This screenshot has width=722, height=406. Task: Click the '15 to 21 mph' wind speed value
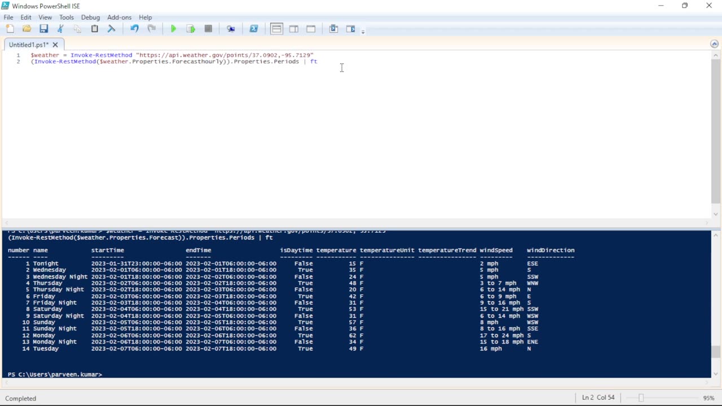coord(501,309)
